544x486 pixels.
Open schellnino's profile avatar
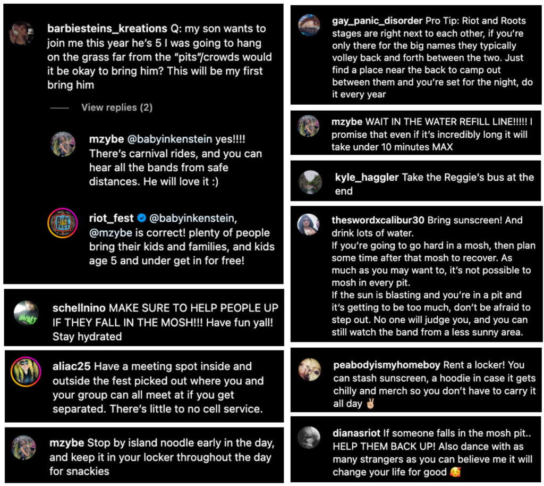(x=25, y=314)
